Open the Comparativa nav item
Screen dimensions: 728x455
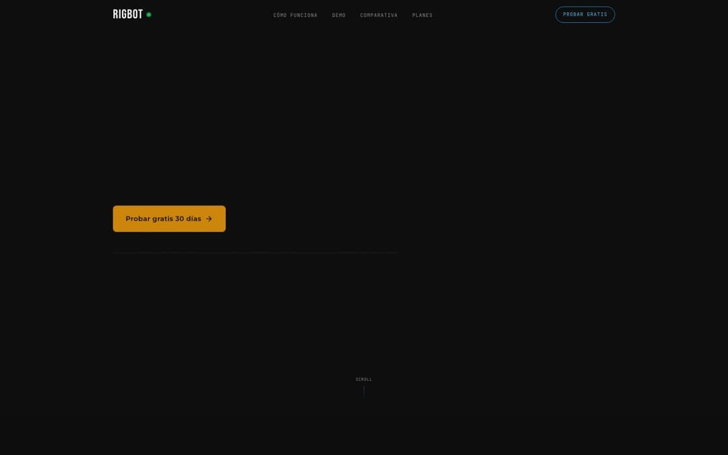(x=379, y=15)
